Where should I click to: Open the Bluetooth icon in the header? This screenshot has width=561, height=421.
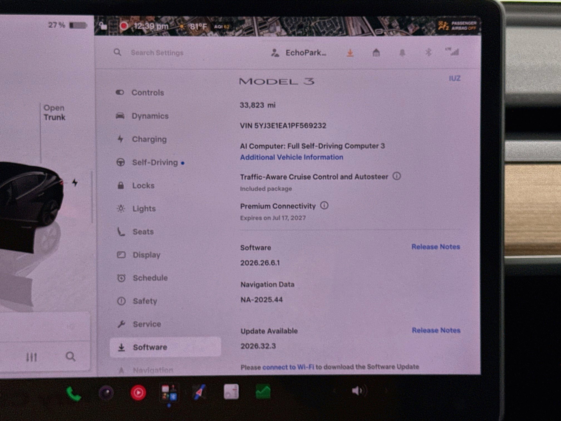pos(428,52)
